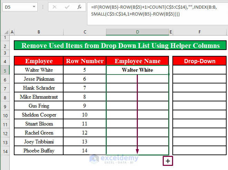Select column E header
Image resolution: width=228 pixels, height=170 pixels.
tap(171, 32)
